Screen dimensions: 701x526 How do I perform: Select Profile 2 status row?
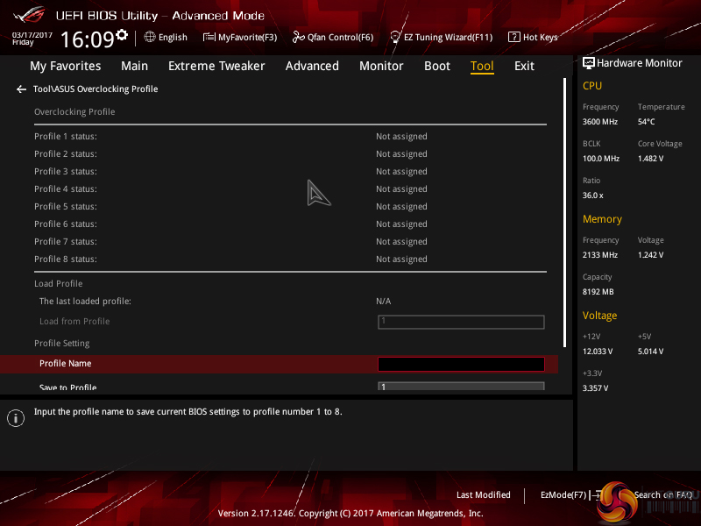pyautogui.click(x=290, y=154)
